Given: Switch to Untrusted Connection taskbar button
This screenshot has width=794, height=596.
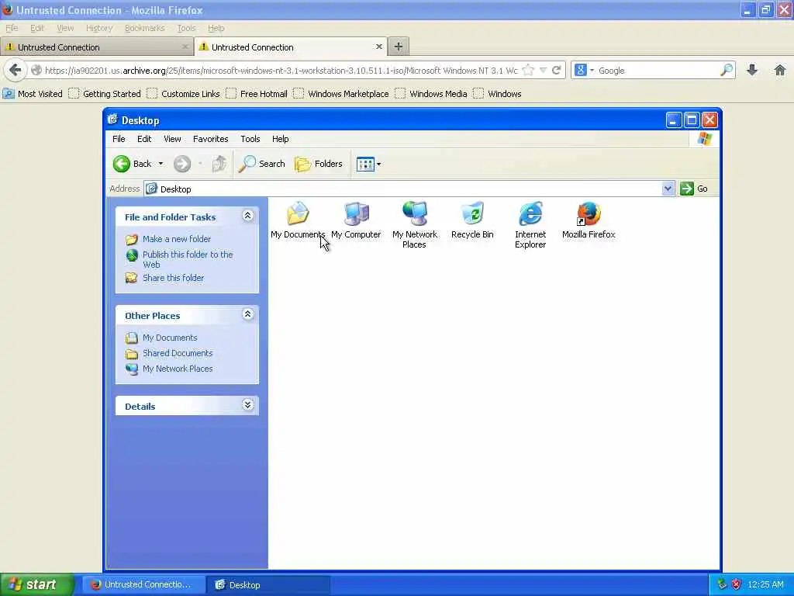Looking at the screenshot, I should click(143, 584).
